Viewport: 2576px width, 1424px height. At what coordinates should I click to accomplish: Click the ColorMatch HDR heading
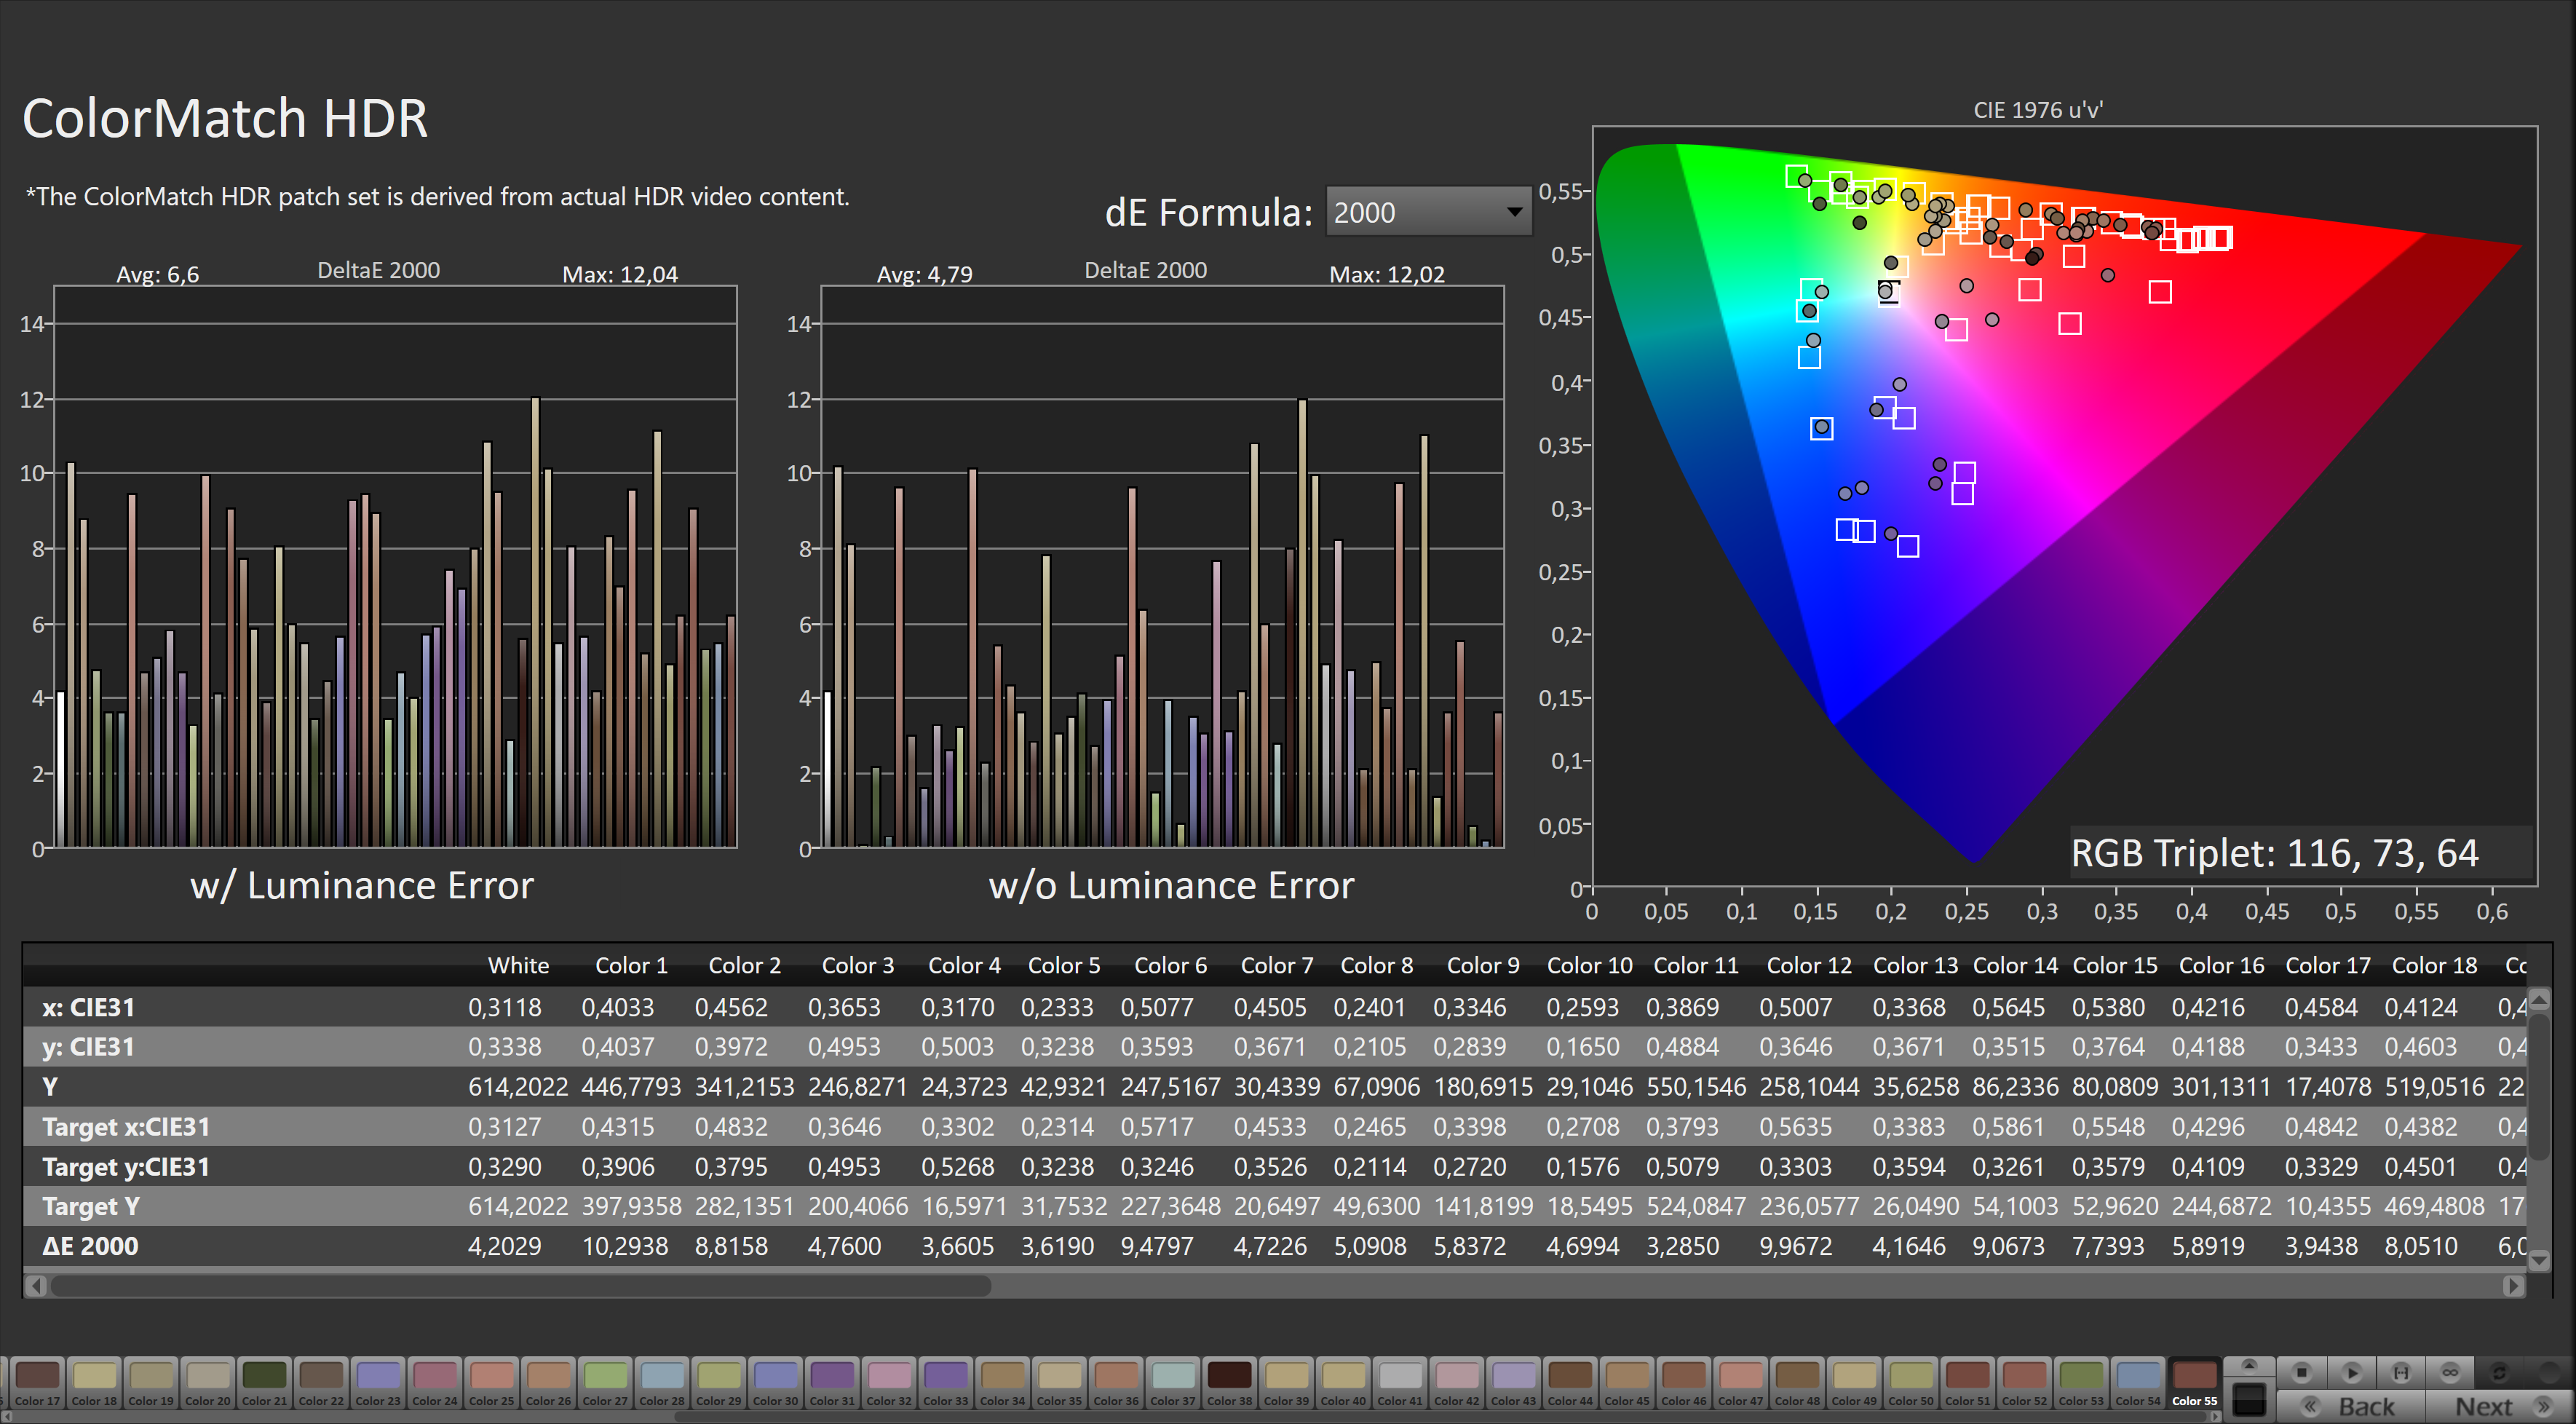pyautogui.click(x=225, y=118)
